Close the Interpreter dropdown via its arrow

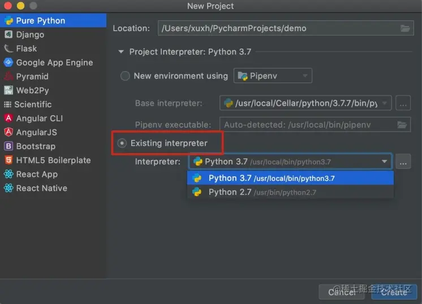384,161
